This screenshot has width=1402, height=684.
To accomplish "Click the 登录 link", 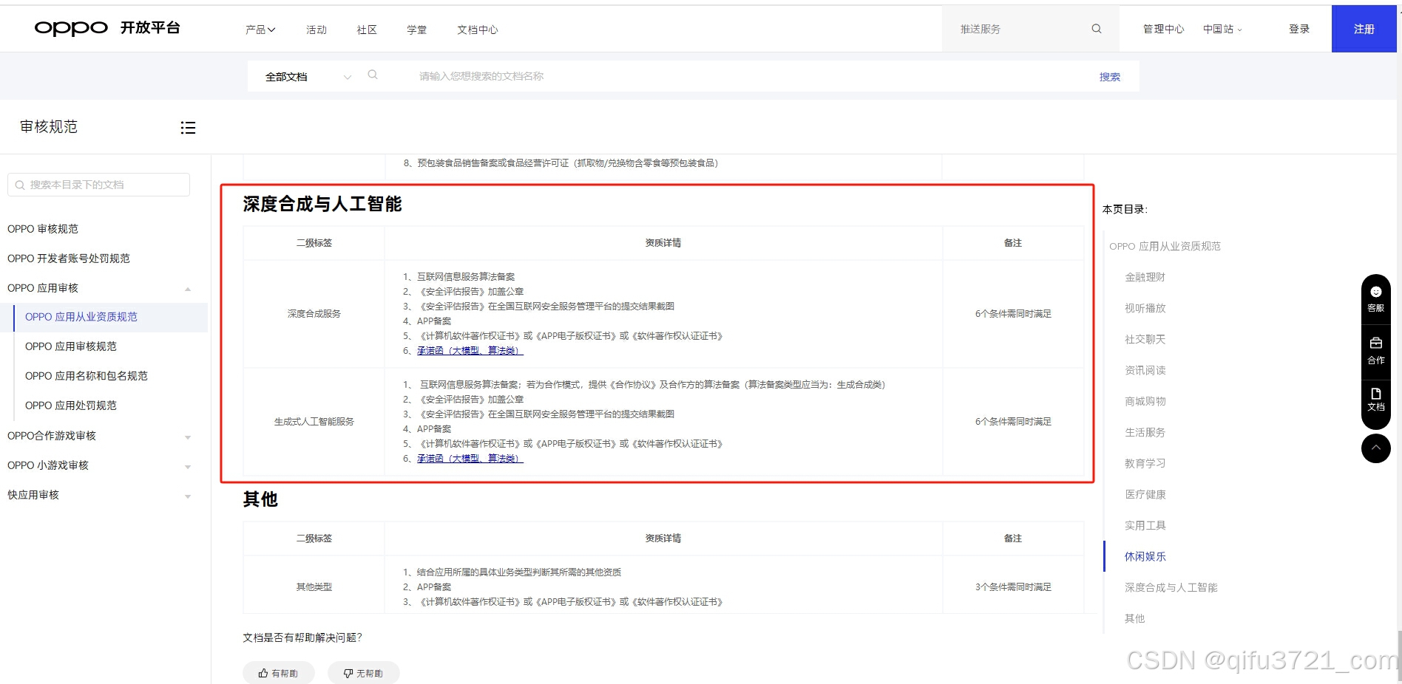I will click(x=1299, y=30).
